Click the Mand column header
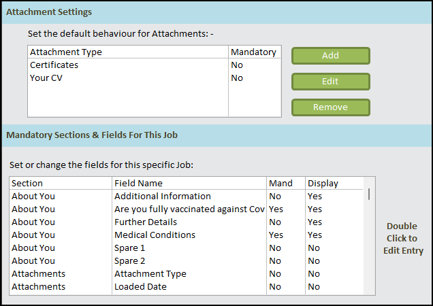This screenshot has height=306, width=433. tap(280, 184)
